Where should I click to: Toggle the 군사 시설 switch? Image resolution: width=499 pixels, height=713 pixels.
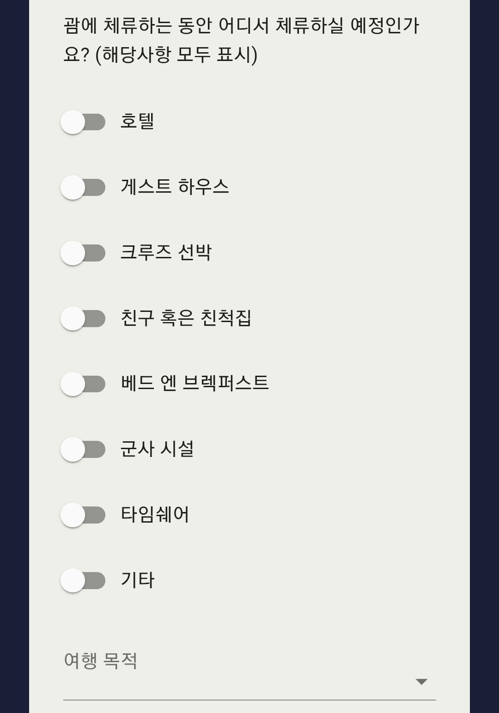click(x=83, y=449)
